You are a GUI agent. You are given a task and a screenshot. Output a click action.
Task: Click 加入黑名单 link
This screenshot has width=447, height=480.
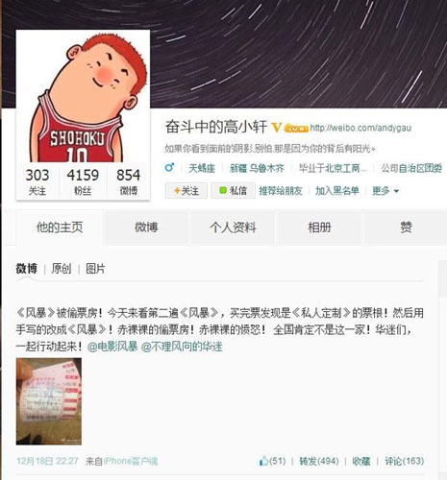336,191
